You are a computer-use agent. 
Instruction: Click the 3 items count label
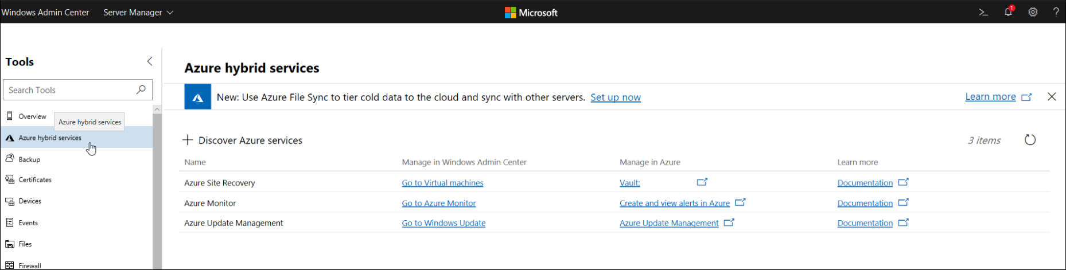(x=984, y=140)
